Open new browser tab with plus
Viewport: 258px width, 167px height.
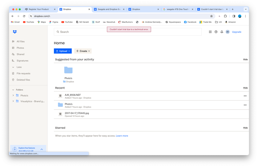tap(233, 9)
